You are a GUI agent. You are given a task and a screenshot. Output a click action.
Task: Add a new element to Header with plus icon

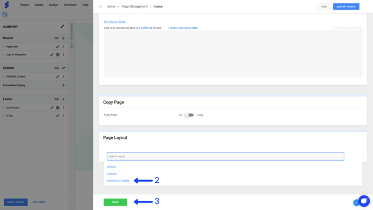pyautogui.click(x=63, y=38)
